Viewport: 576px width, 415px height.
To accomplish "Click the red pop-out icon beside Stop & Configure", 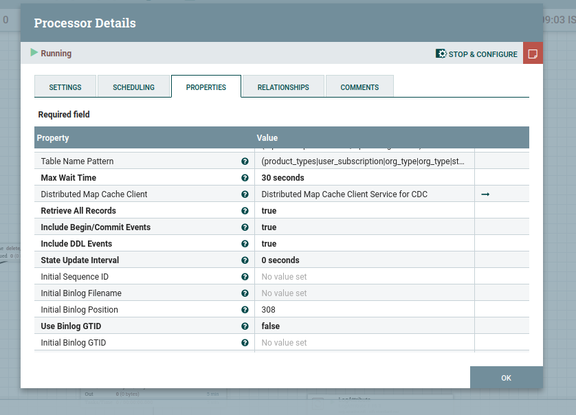I will tap(533, 54).
